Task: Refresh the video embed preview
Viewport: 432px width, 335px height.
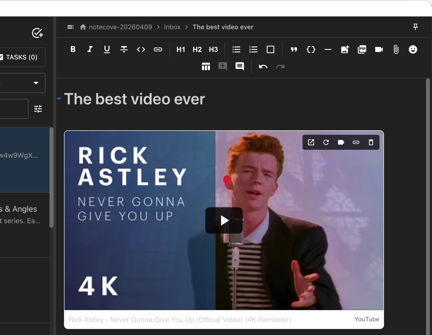Action: click(326, 142)
